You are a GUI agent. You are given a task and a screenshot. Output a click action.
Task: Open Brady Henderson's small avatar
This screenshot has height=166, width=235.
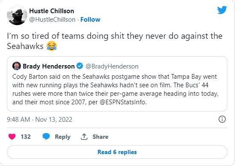(17, 66)
